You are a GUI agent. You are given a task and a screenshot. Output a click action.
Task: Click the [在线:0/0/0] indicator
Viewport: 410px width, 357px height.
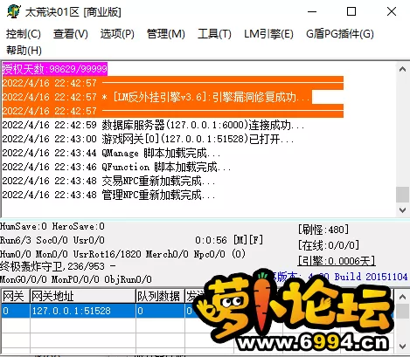329,245
